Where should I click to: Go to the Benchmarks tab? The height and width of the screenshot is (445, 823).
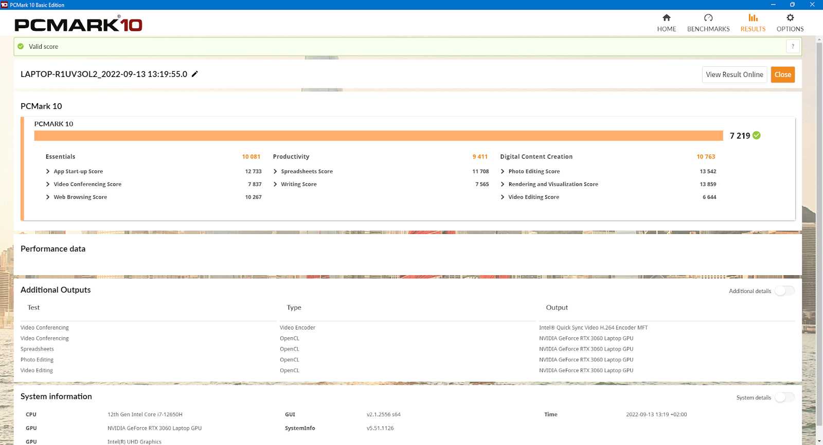[708, 23]
